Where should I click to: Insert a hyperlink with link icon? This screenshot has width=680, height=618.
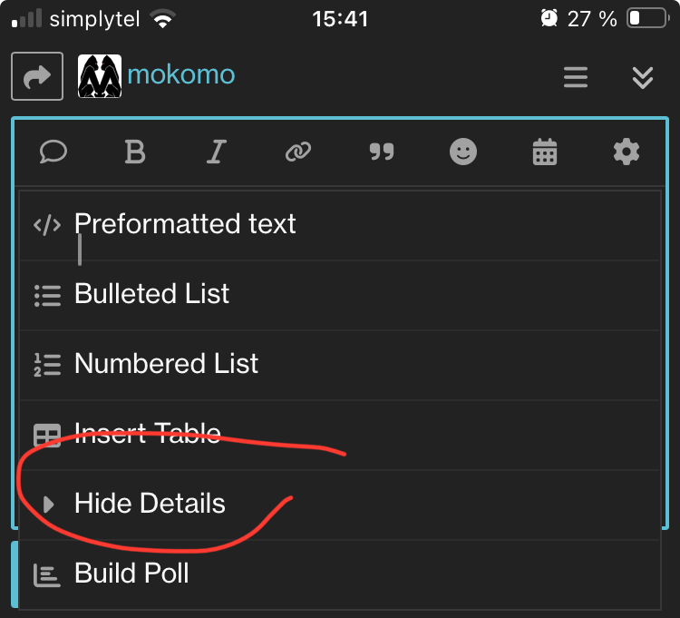[298, 152]
